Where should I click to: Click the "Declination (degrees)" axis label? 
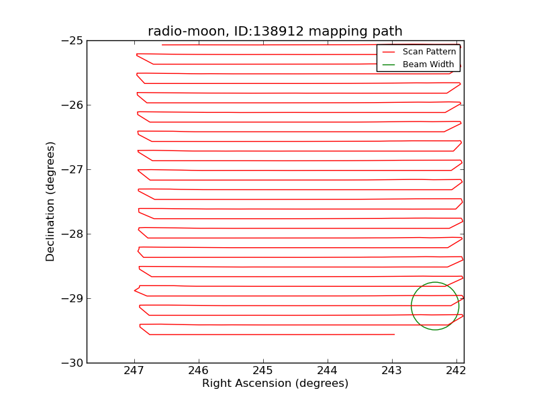coord(50,201)
